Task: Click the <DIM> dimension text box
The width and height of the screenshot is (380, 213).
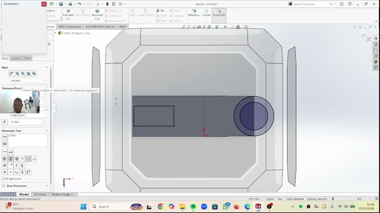Action: point(28,140)
